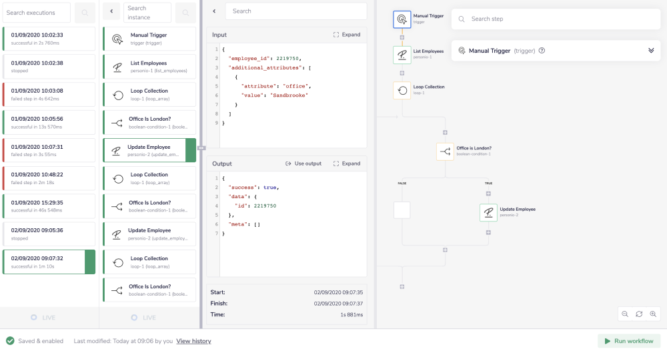This screenshot has width=667, height=351.
Task: Expand the Input JSON panel
Action: (347, 35)
